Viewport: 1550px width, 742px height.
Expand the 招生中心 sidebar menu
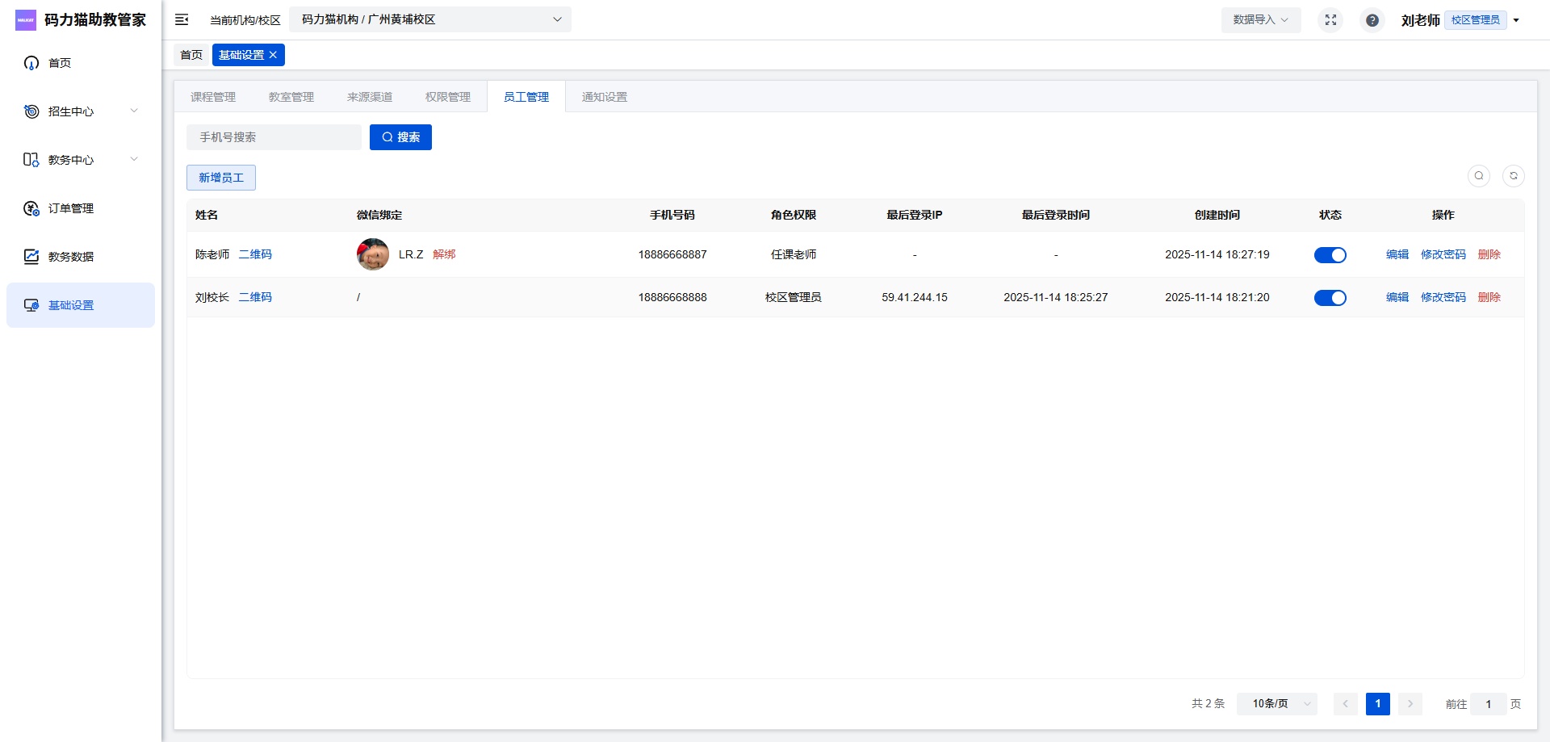tap(81, 111)
